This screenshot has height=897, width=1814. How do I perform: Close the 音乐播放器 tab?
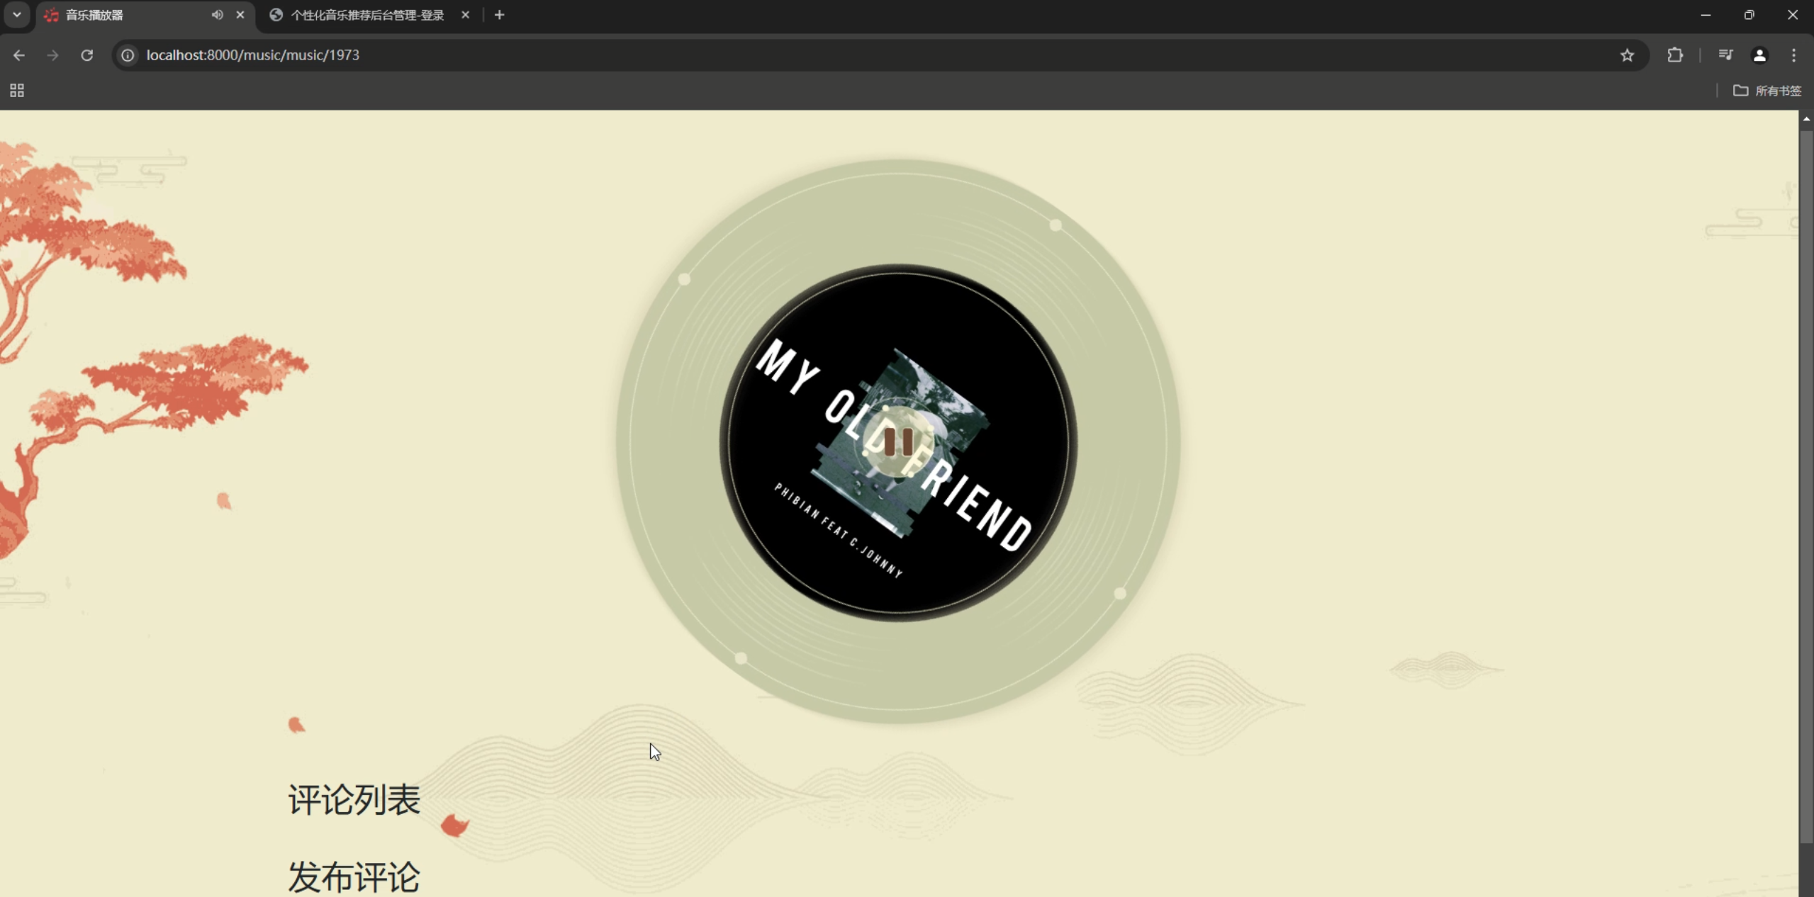pos(240,15)
